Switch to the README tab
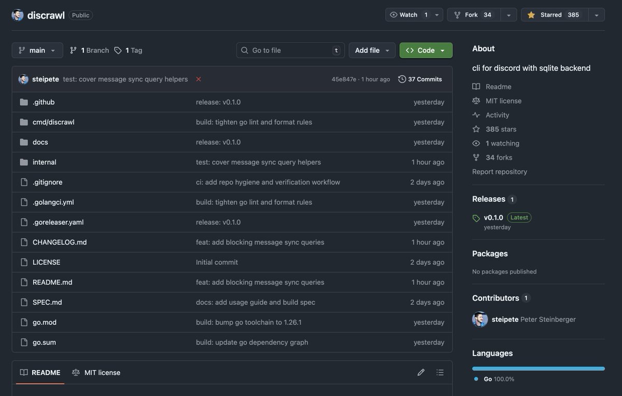The height and width of the screenshot is (396, 622). (40, 373)
